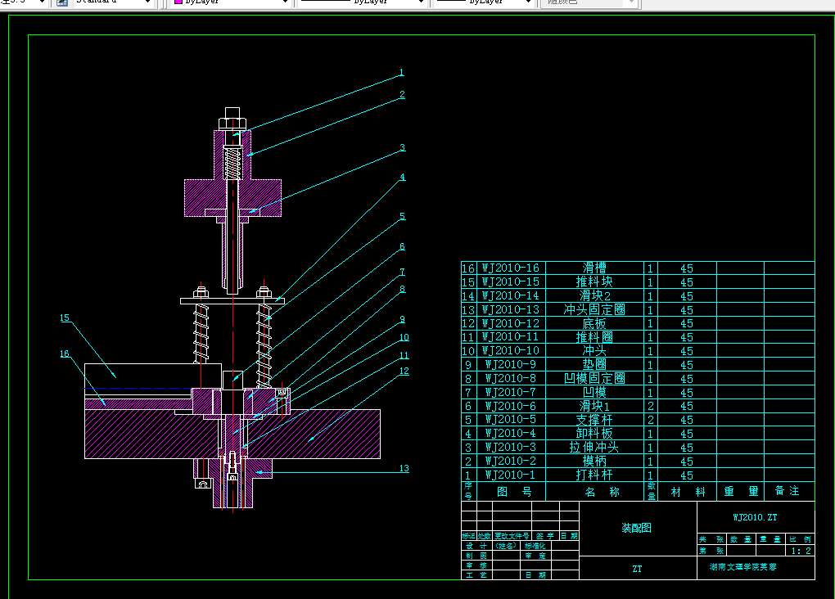
Task: Click the text style icon beside Standard
Action: (61, 2)
